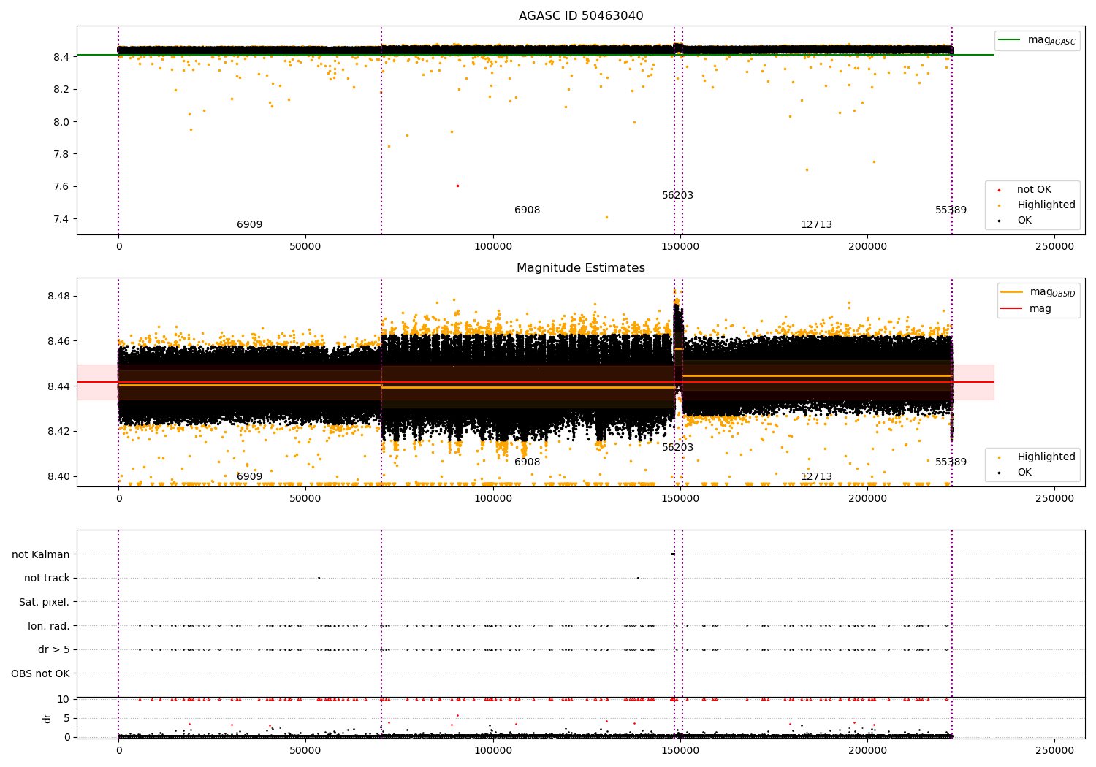Image resolution: width=1096 pixels, height=767 pixels.
Task: Click the 'not Kalman' row label
Action: pos(41,554)
